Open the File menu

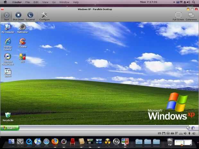[28, 2]
